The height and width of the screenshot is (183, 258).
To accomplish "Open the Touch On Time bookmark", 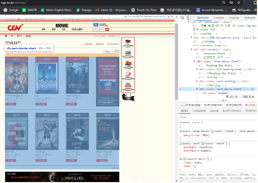I will click(144, 10).
